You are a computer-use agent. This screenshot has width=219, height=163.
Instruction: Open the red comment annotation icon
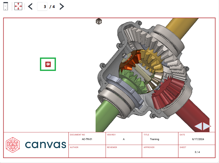(48, 64)
